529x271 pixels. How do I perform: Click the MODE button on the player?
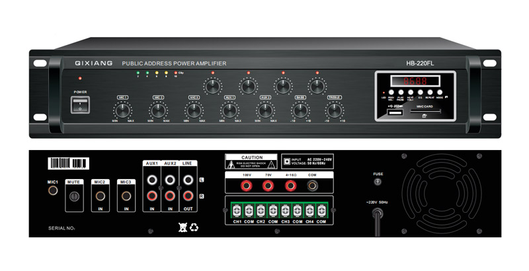[440, 92]
